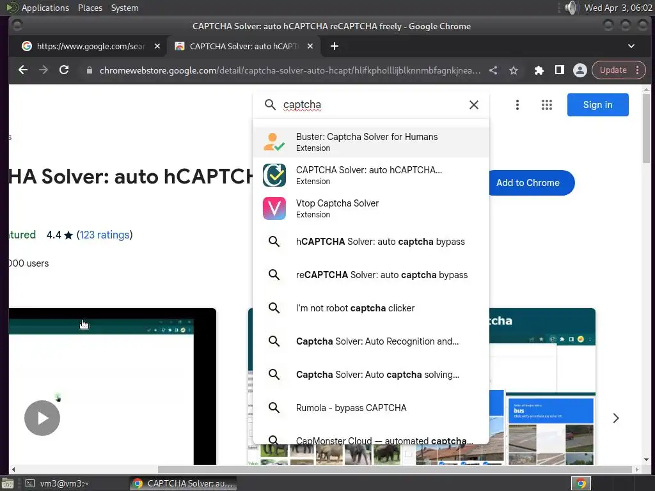Open the System menu
This screenshot has width=655, height=491.
click(125, 8)
